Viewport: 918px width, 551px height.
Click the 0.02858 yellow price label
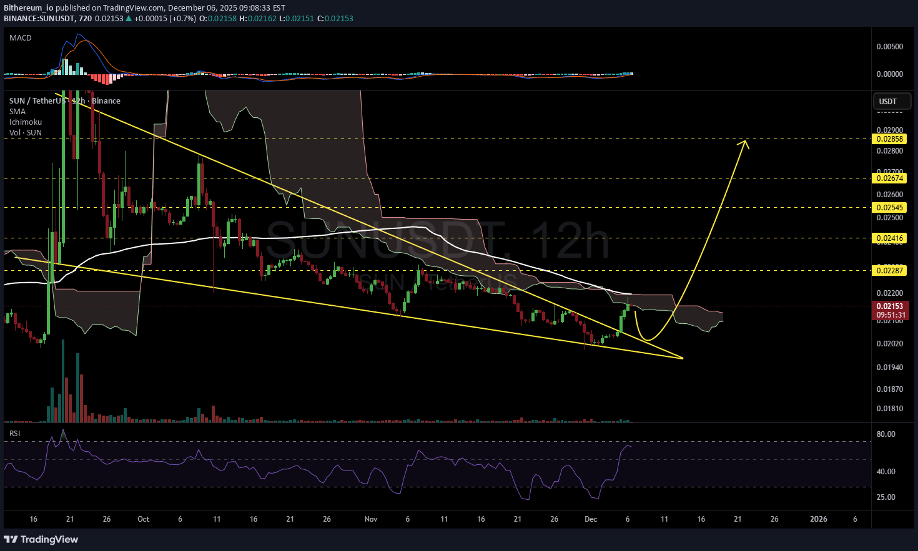(889, 139)
